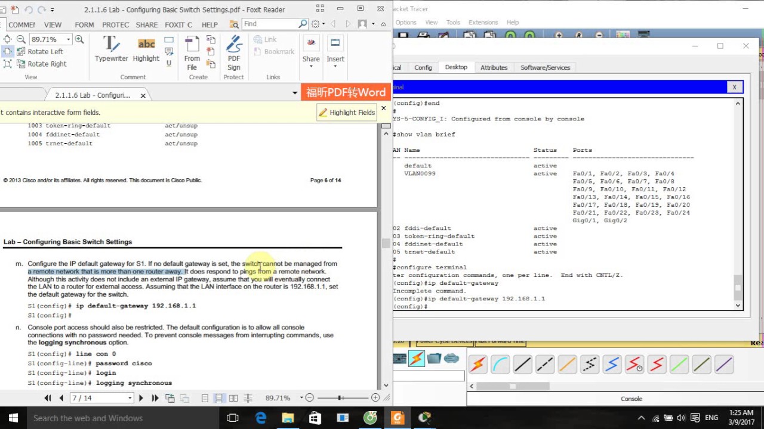Dismiss the form fields notification bar
Viewport: 764px width, 429px height.
pos(384,108)
